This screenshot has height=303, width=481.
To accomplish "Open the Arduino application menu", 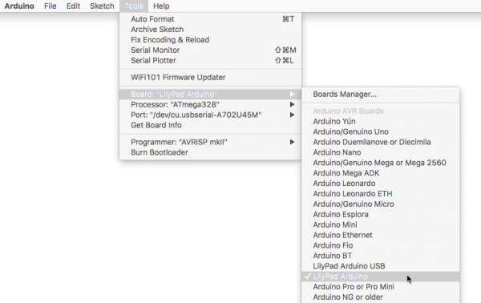I will (x=19, y=6).
